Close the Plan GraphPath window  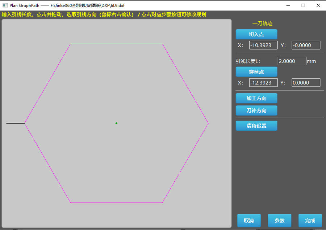pos(318,5)
